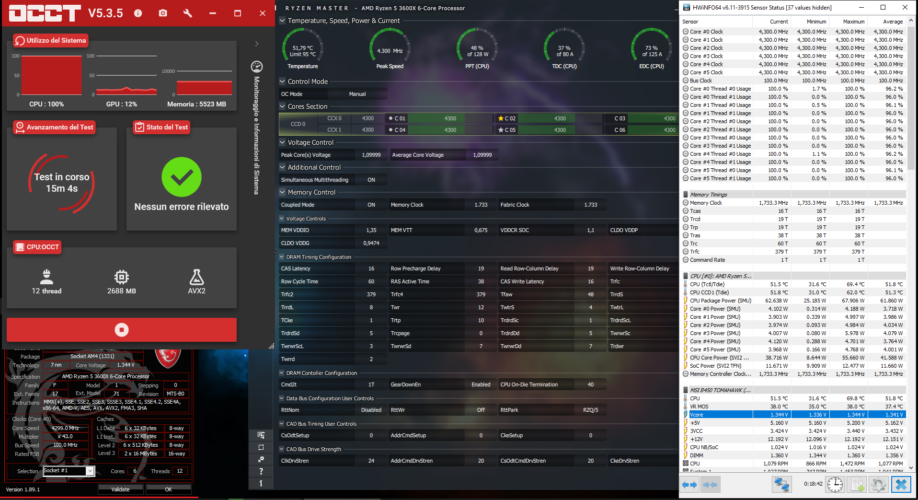Click HWiNFO sensor list vertical scrollbar

tap(911, 244)
